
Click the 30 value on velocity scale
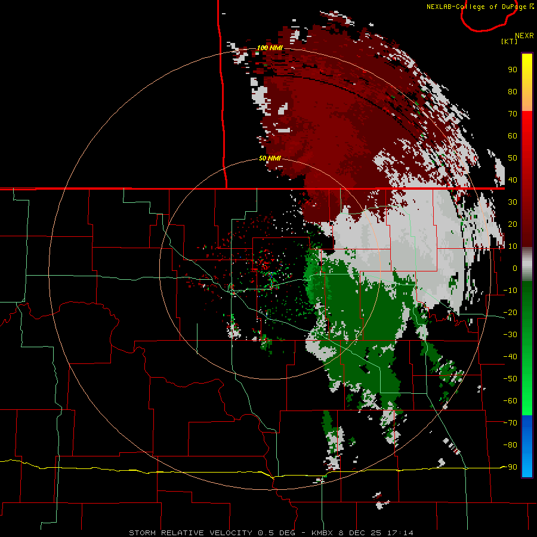[513, 202]
